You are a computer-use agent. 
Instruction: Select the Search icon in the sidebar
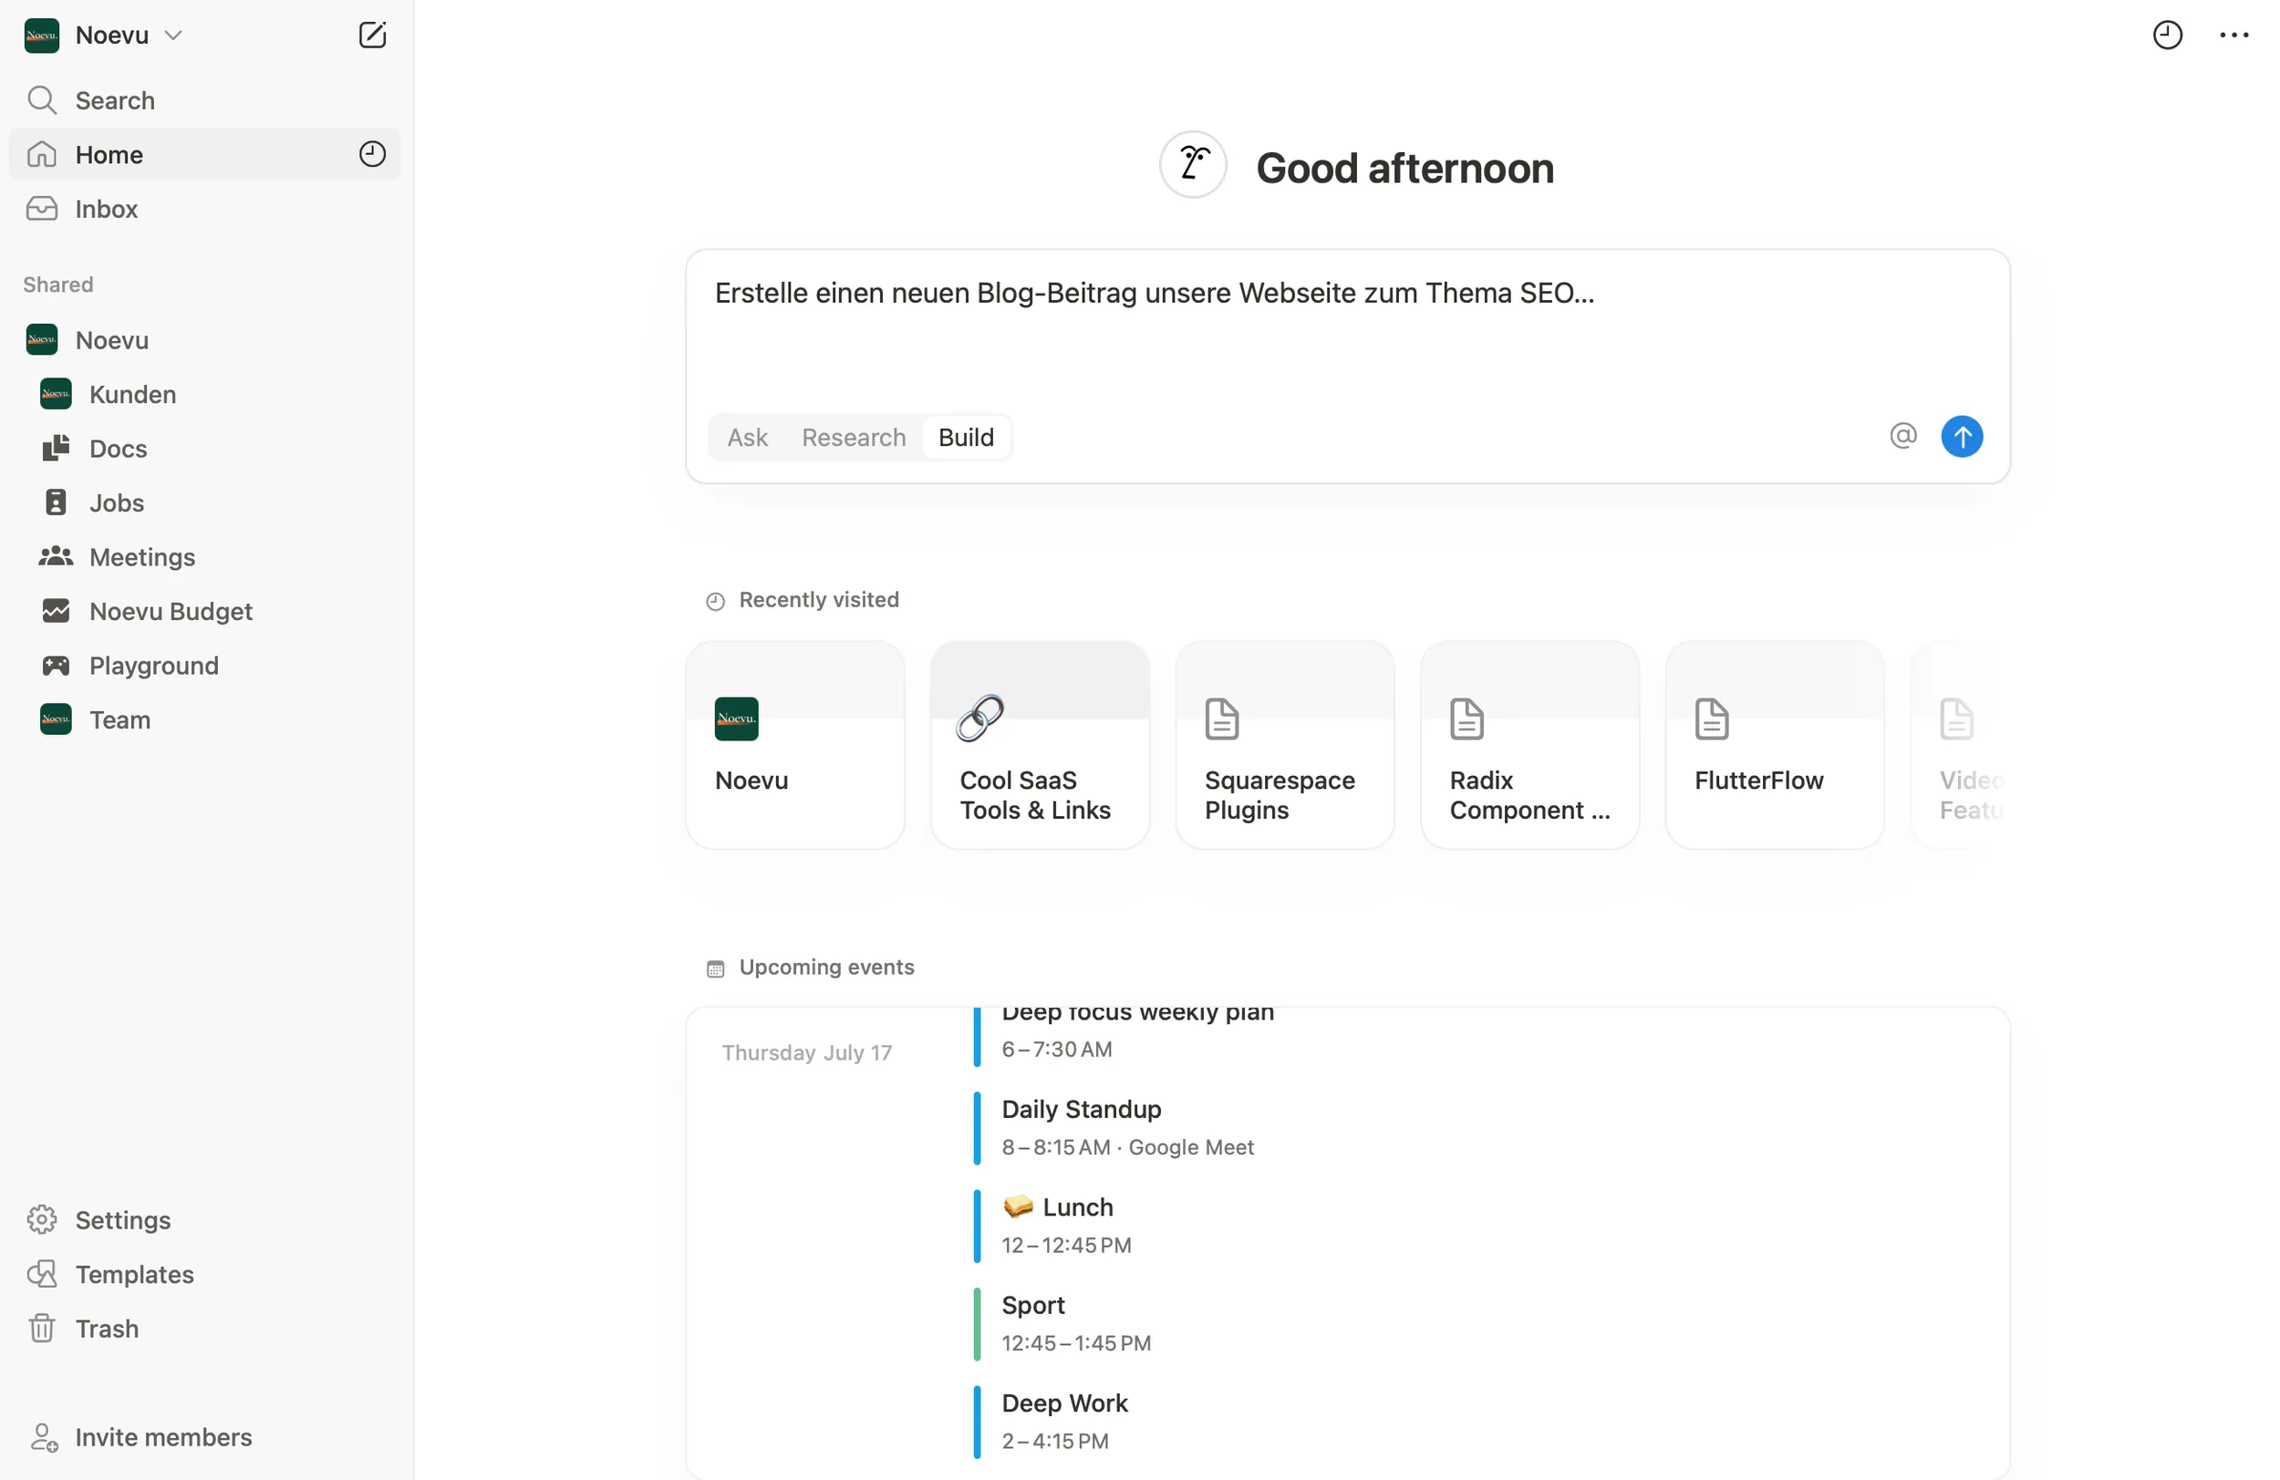click(x=42, y=99)
